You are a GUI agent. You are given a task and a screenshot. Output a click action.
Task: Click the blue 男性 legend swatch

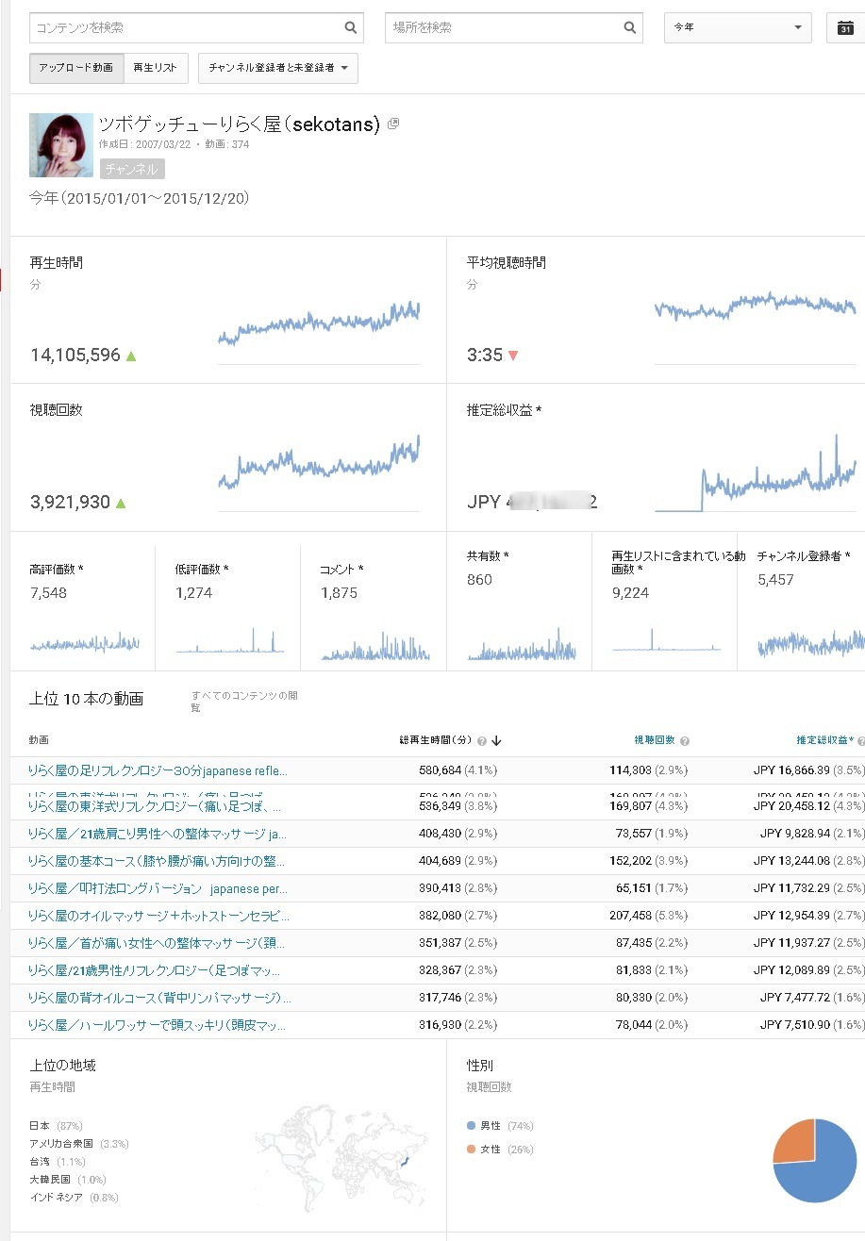(471, 1126)
